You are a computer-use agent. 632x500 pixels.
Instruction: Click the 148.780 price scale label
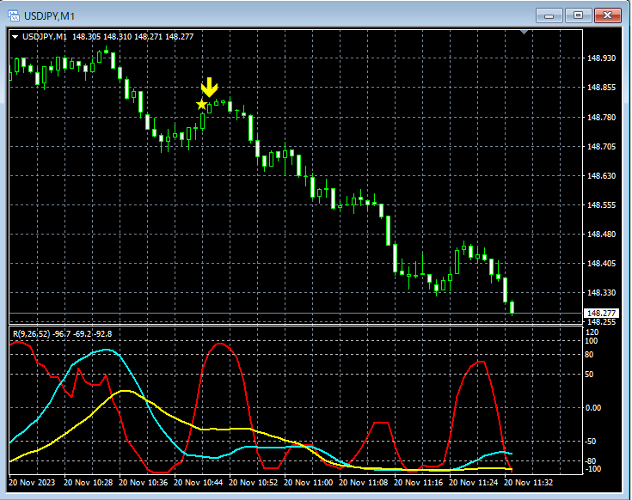tap(601, 117)
